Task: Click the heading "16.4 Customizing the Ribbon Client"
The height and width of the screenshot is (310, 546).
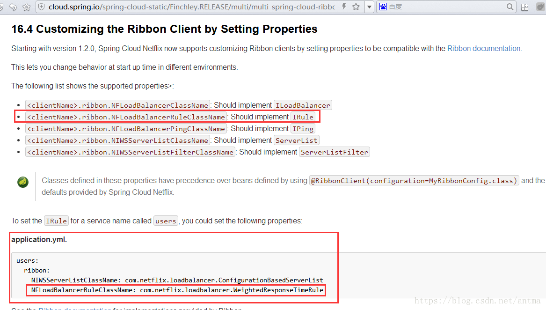Action: (x=164, y=29)
